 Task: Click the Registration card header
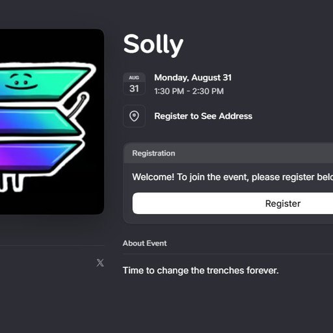(x=228, y=153)
